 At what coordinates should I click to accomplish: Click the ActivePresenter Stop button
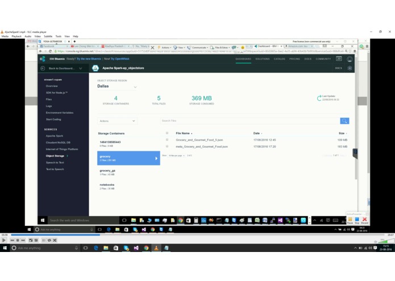click(357, 220)
